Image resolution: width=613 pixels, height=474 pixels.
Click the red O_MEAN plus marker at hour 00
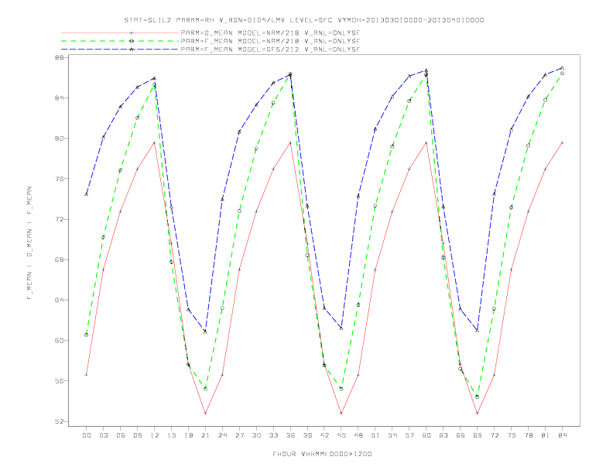87,375
